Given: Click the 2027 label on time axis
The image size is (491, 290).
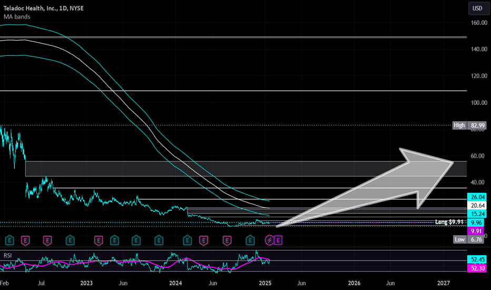Looking at the screenshot, I should [444, 283].
